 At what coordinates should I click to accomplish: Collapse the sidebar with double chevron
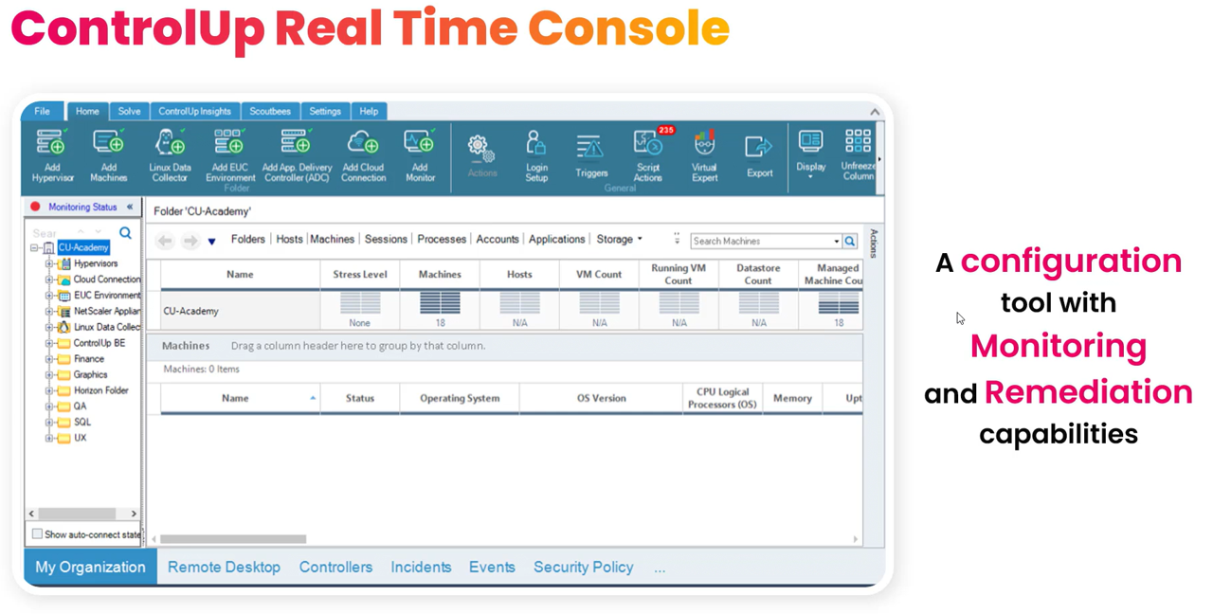[x=130, y=207]
